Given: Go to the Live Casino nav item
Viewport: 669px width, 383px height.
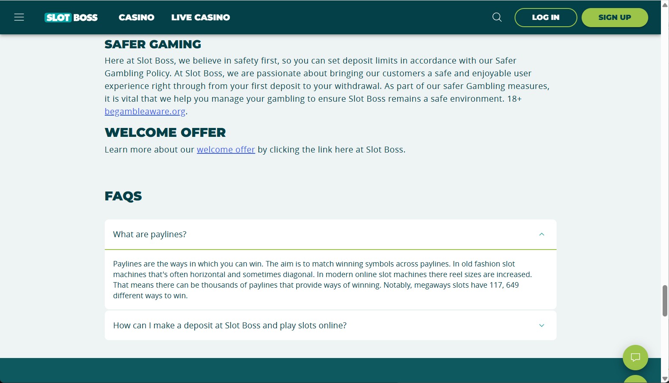Looking at the screenshot, I should coord(201,17).
